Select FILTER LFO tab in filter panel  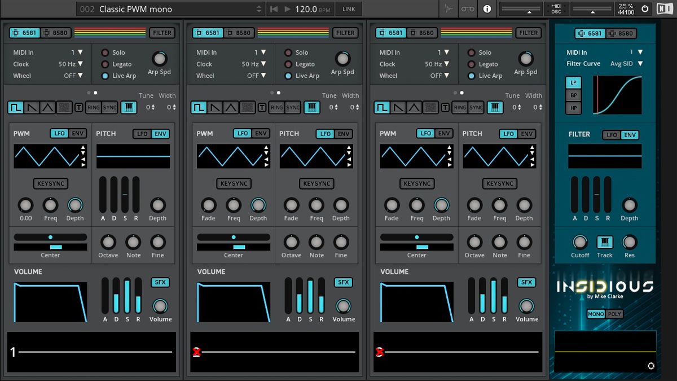tap(612, 135)
